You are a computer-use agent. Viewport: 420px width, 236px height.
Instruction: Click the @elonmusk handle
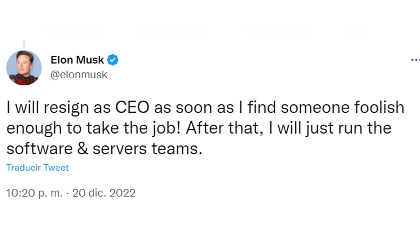[x=80, y=74]
